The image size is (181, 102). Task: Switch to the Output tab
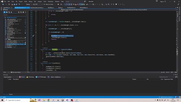coord(11,94)
